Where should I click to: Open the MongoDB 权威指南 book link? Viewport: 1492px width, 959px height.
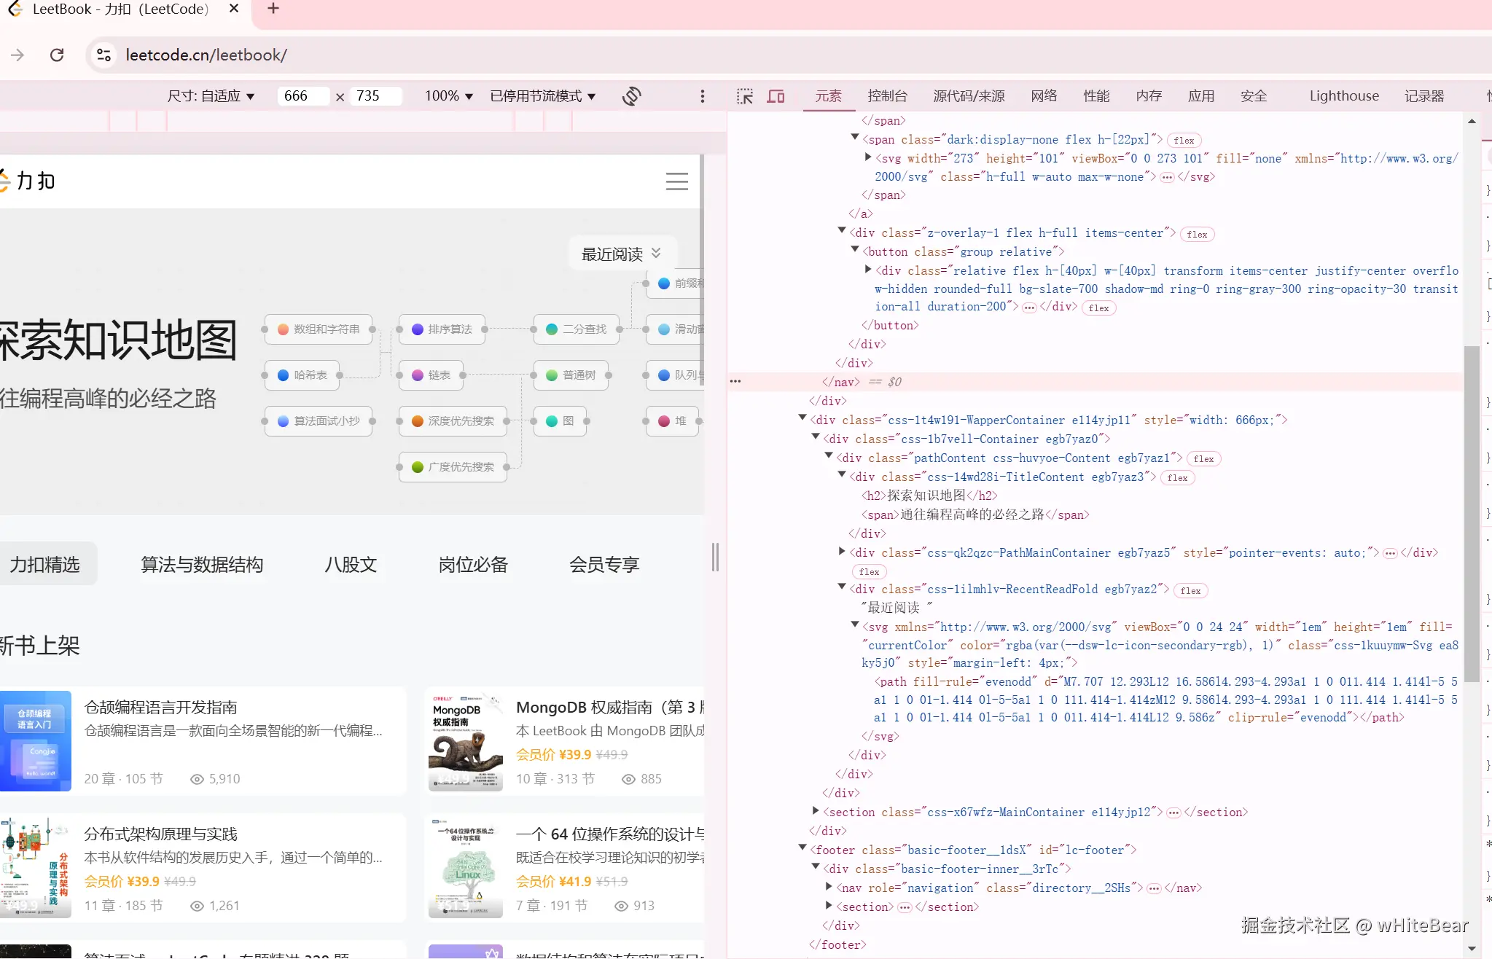(609, 707)
